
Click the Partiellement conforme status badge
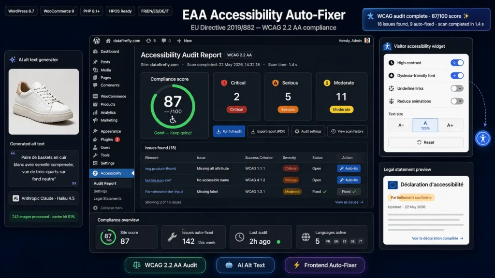click(x=411, y=197)
